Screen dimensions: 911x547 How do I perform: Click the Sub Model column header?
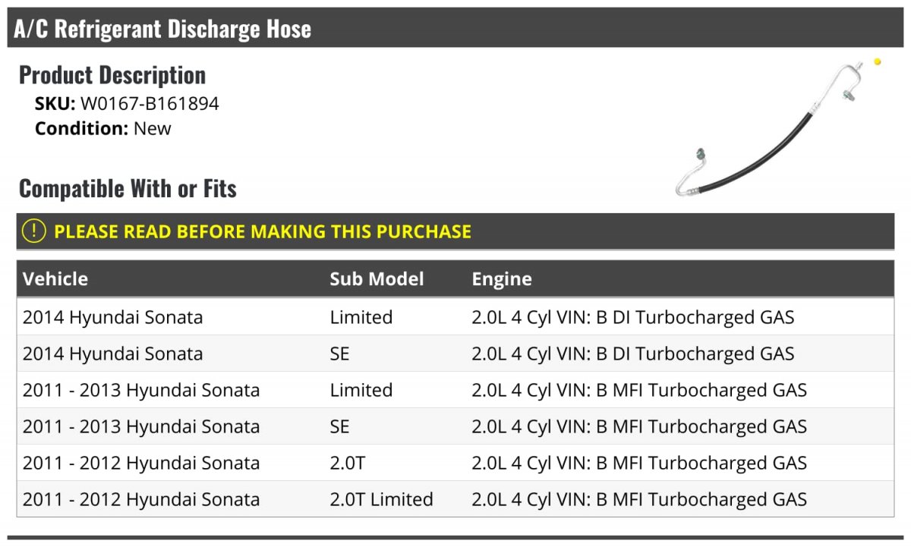(377, 278)
